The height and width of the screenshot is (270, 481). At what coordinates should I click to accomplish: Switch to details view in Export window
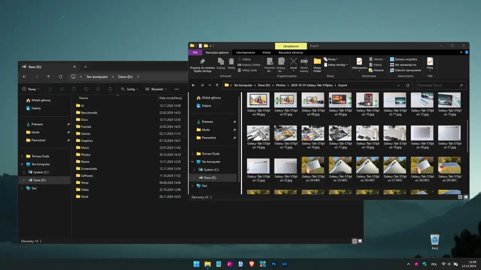point(460,197)
